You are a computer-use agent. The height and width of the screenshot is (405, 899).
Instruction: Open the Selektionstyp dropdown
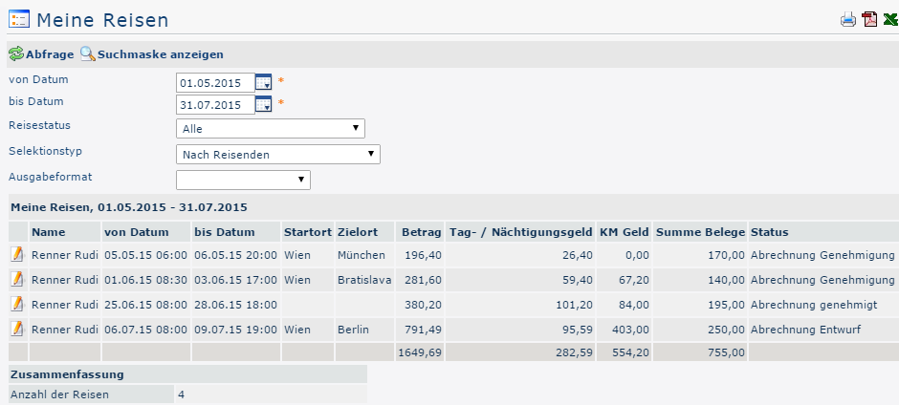(278, 154)
